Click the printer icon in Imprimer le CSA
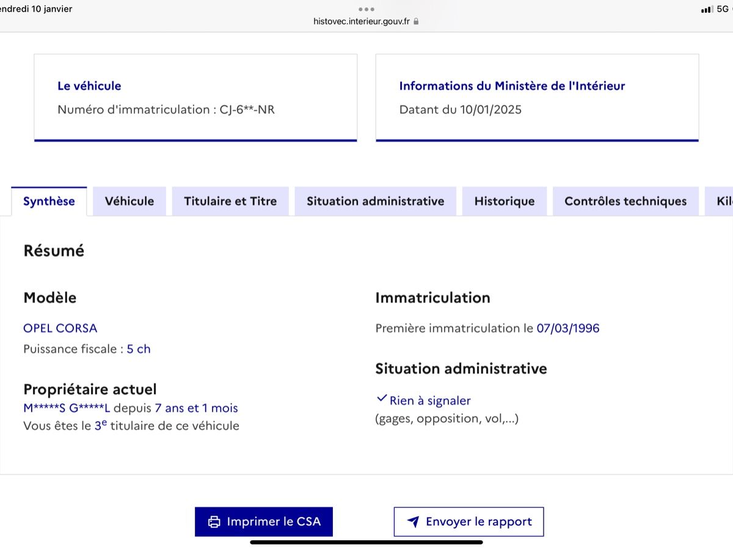 pos(214,522)
